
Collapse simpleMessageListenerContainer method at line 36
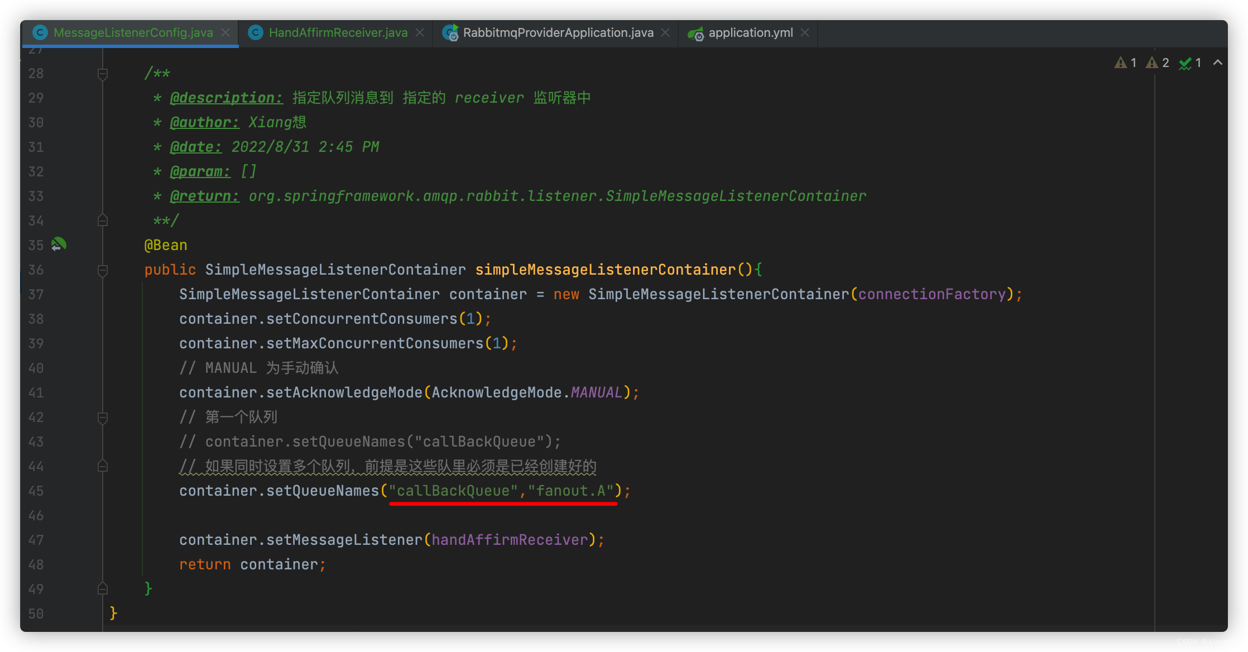[103, 270]
